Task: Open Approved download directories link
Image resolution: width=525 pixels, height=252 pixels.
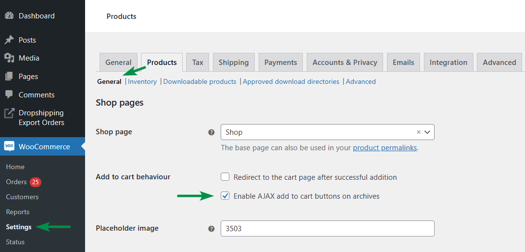Action: (x=291, y=81)
